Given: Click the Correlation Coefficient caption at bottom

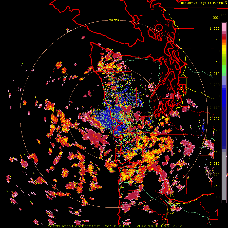Looking at the screenshot, I should click(x=115, y=226).
